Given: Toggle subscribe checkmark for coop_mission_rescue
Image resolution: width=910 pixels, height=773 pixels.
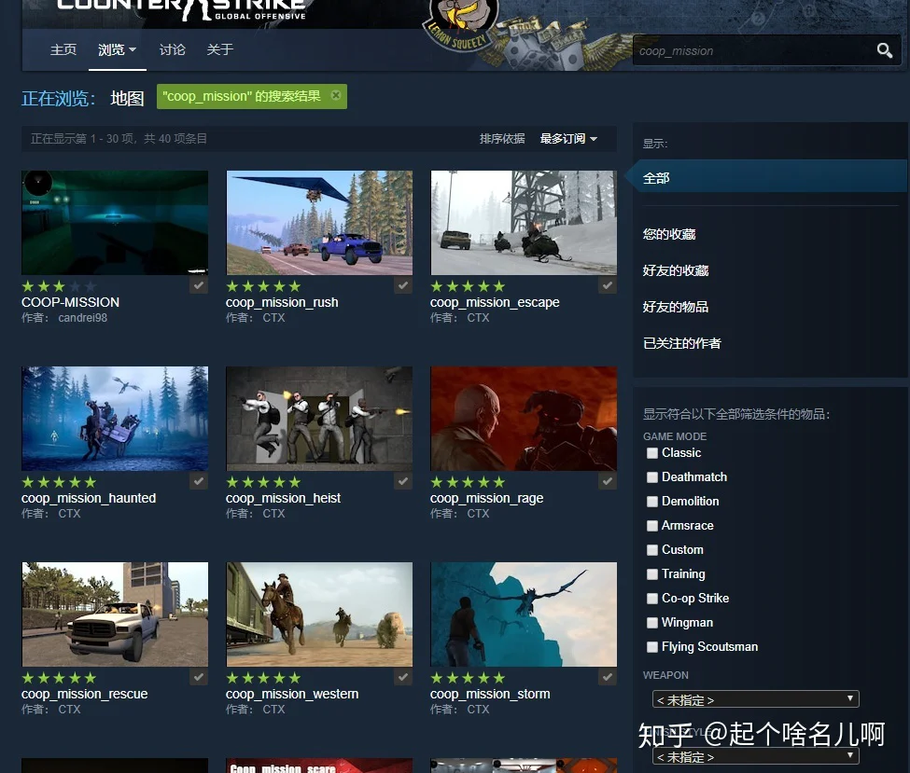Looking at the screenshot, I should [x=199, y=677].
